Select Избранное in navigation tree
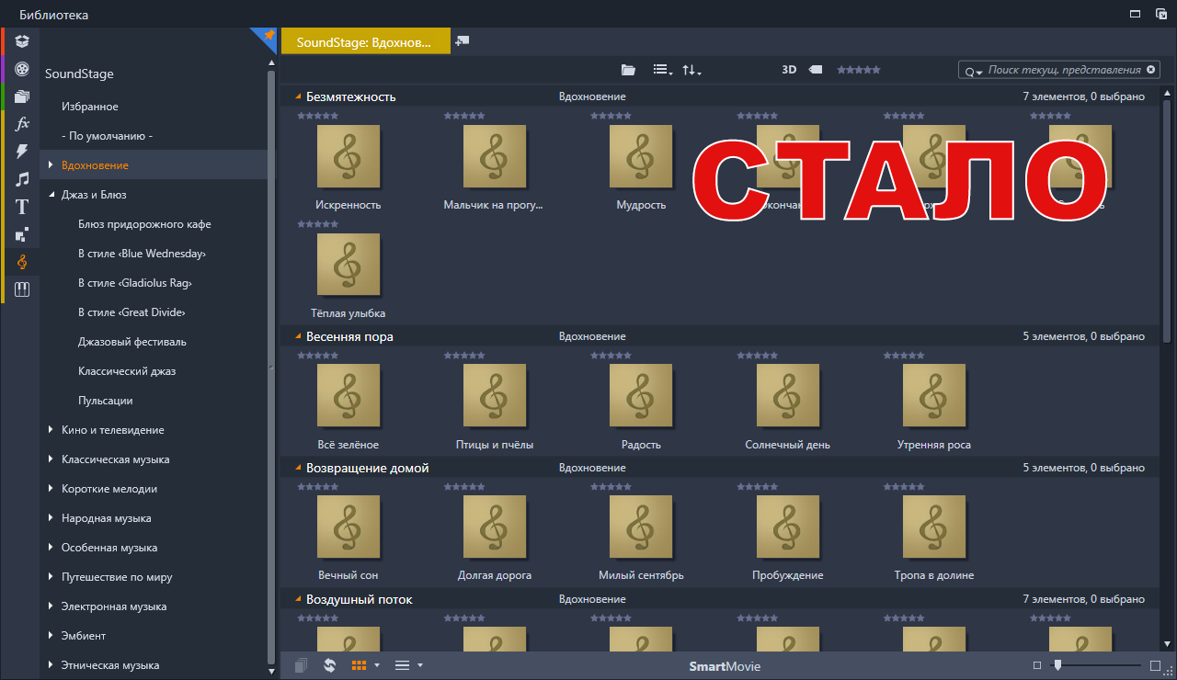The height and width of the screenshot is (680, 1177). (90, 107)
